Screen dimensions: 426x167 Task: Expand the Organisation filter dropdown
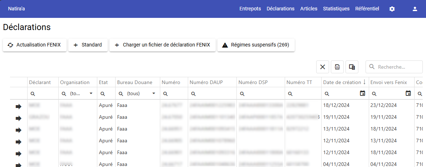(91, 94)
